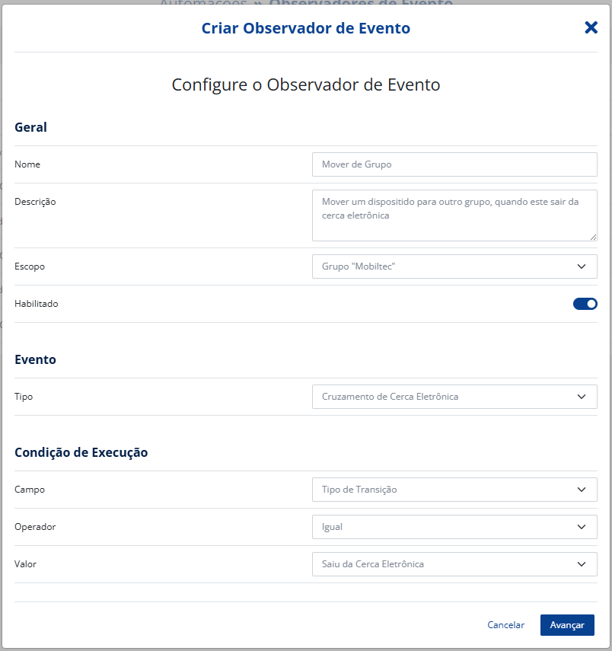Disable the Habilitado toggle switch
This screenshot has height=651, width=612.
(585, 304)
